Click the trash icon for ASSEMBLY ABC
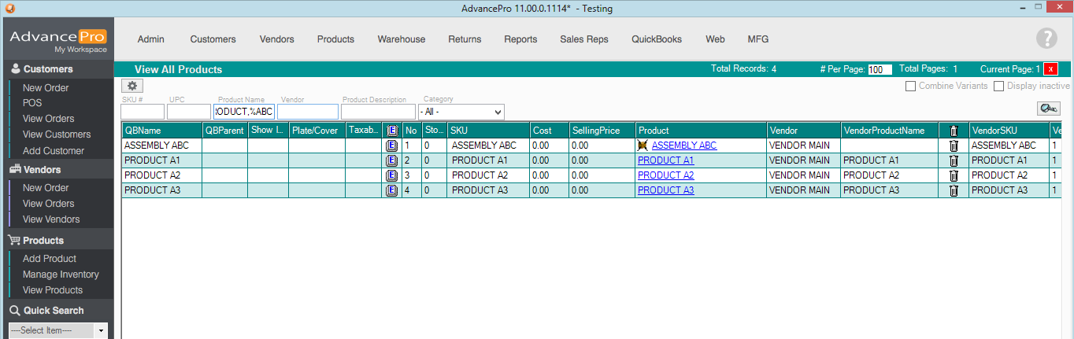 [954, 146]
